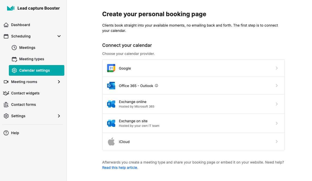Screen dimensions: 312x181
Task: Click 'Hosted by your own IT team' text
Action: click(139, 126)
